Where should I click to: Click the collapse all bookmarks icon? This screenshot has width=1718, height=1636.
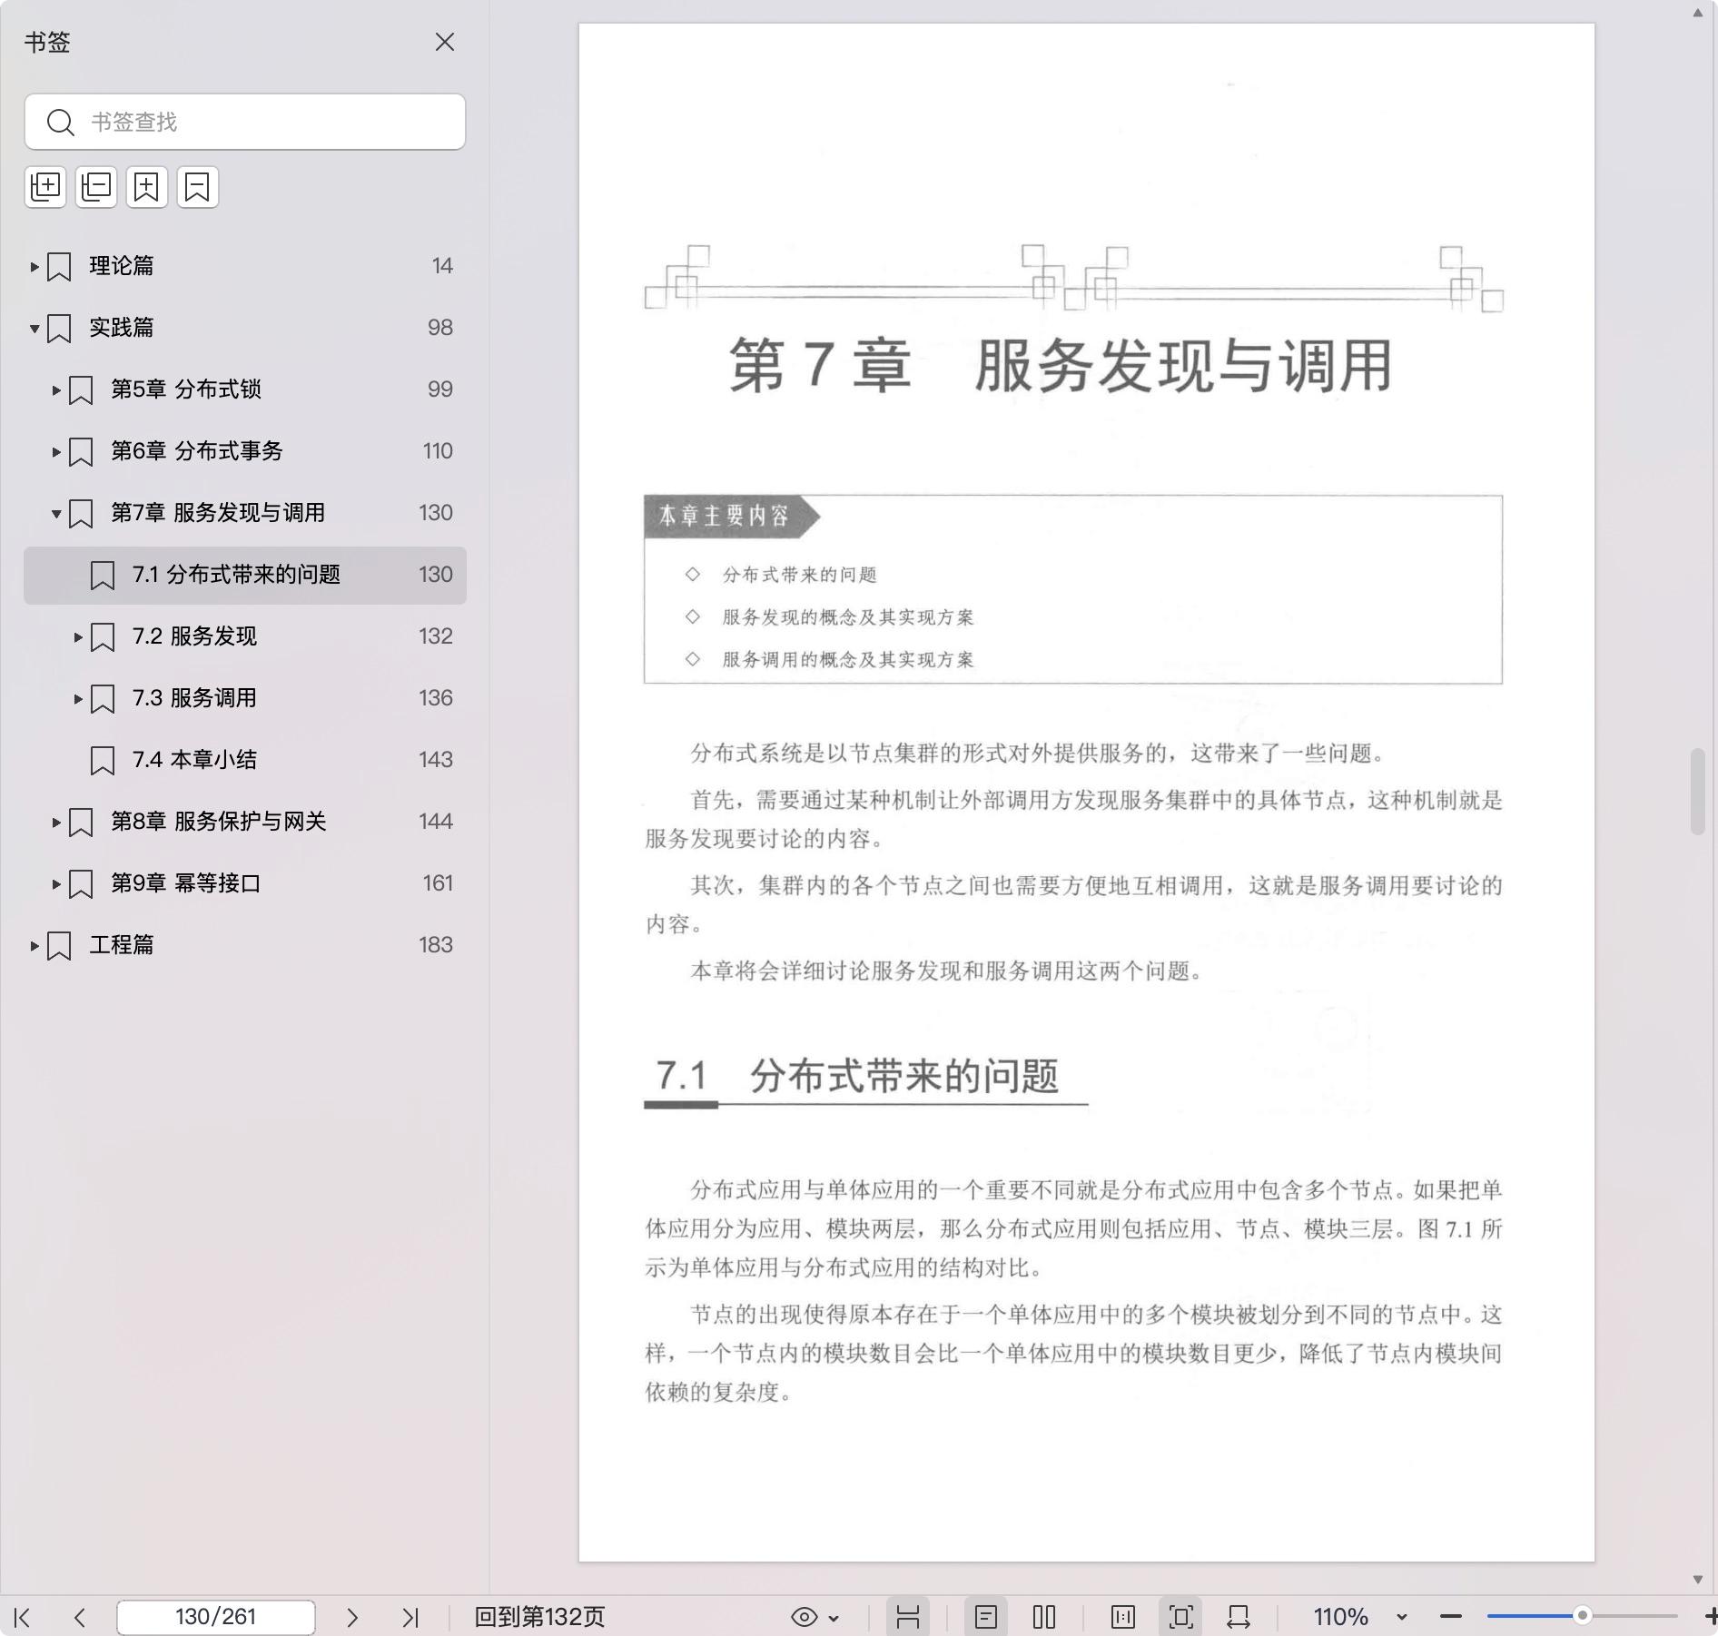click(96, 187)
